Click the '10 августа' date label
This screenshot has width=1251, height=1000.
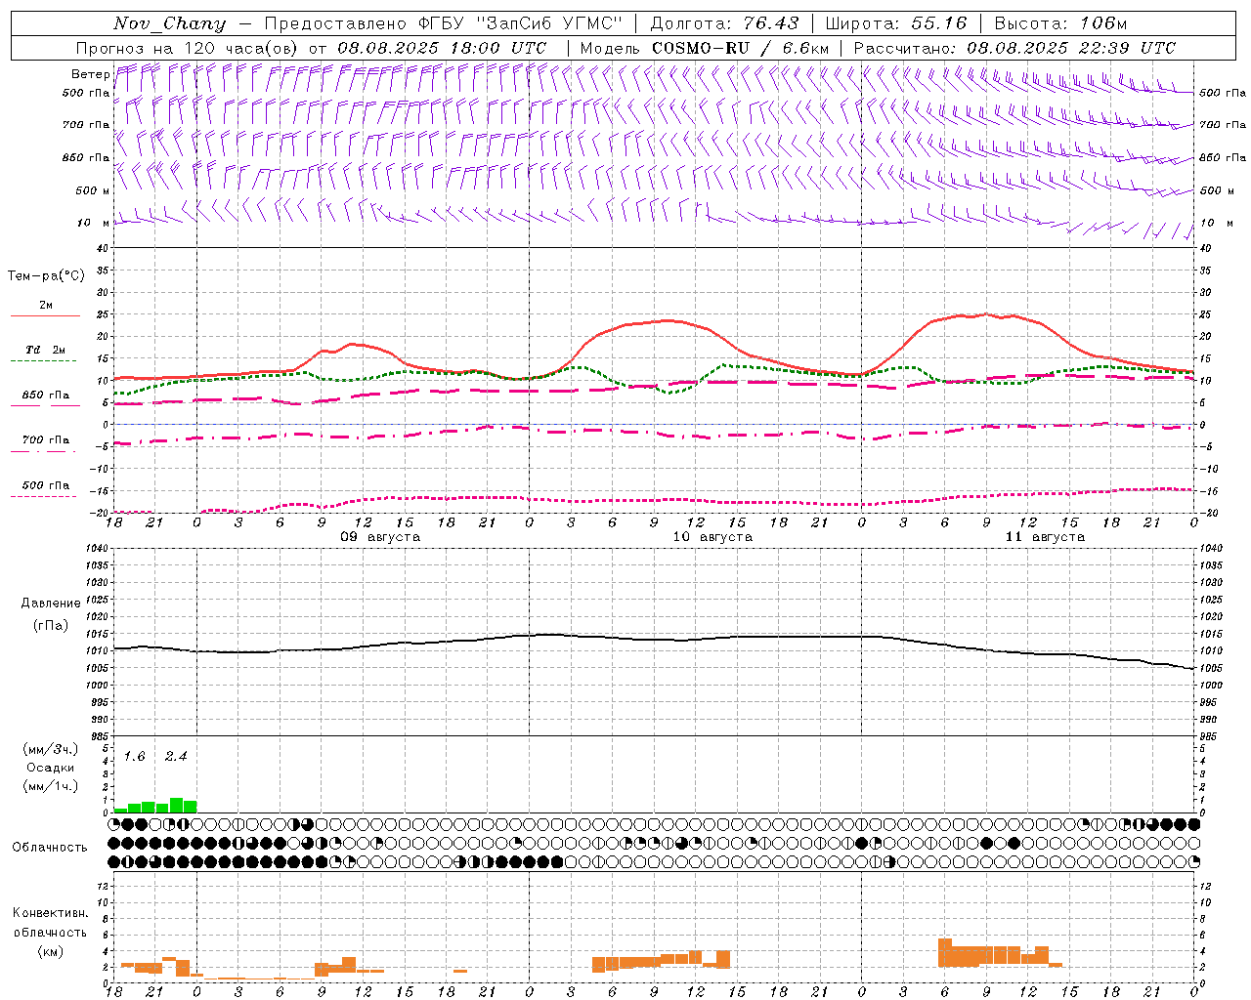(712, 537)
